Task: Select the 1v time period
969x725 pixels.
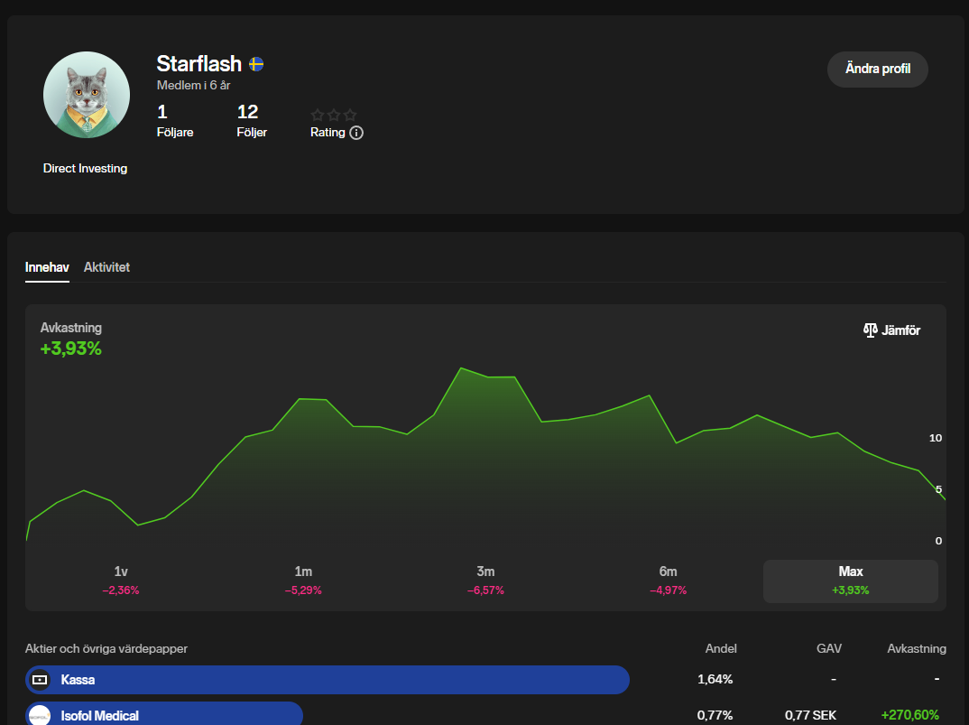Action: click(121, 580)
